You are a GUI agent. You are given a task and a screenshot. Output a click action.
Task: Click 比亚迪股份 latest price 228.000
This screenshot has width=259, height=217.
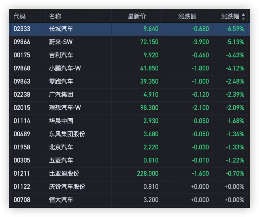click(x=148, y=174)
